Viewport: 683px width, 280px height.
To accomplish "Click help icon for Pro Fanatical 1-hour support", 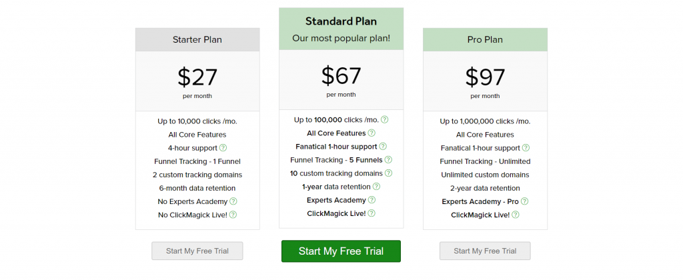I will 526,148.
